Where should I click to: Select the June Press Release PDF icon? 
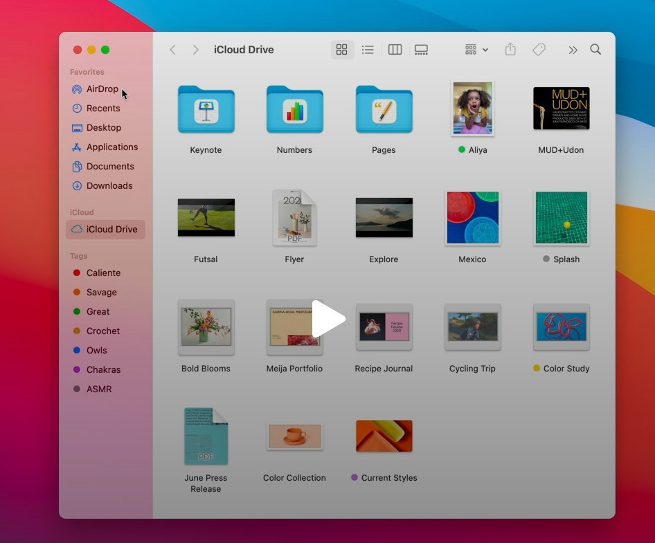(206, 436)
